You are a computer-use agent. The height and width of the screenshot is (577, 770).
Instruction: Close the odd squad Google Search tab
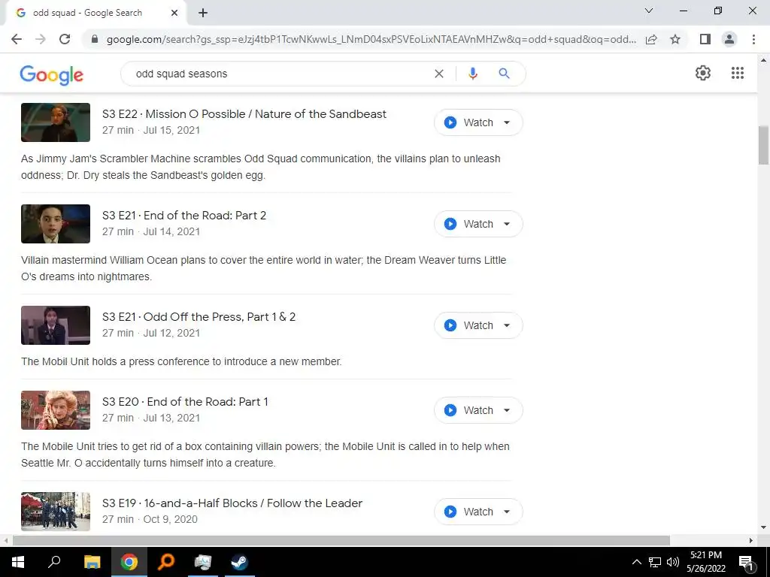174,14
